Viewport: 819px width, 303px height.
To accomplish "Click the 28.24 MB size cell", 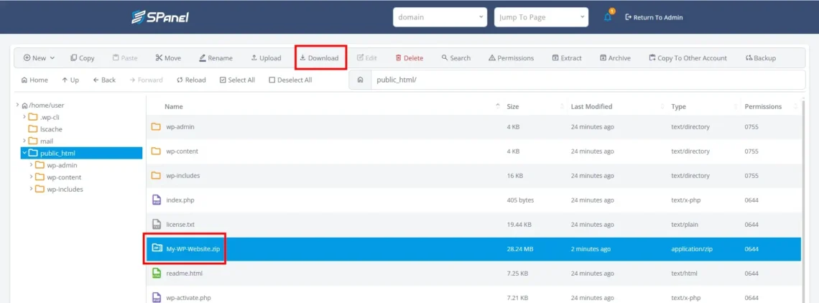I will point(519,249).
